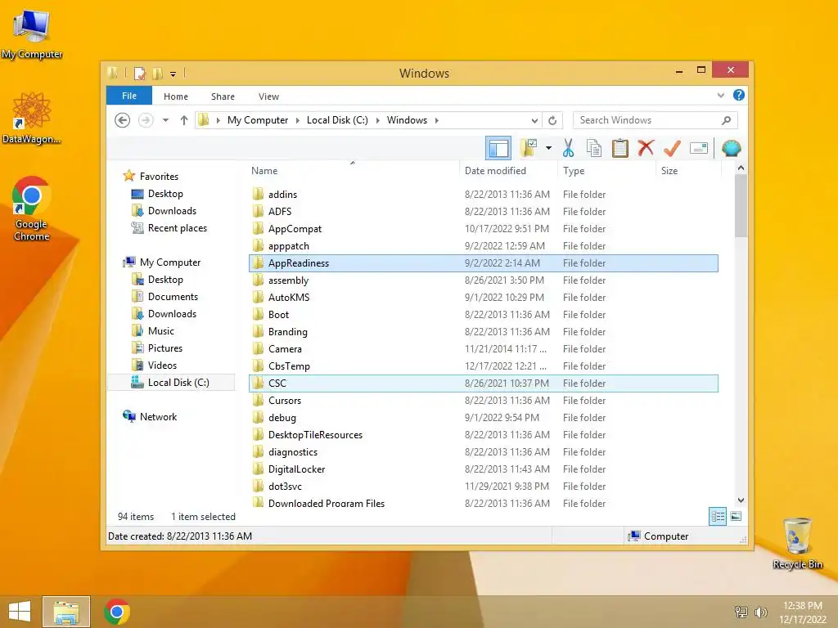Open volume control in system tray

(760, 612)
